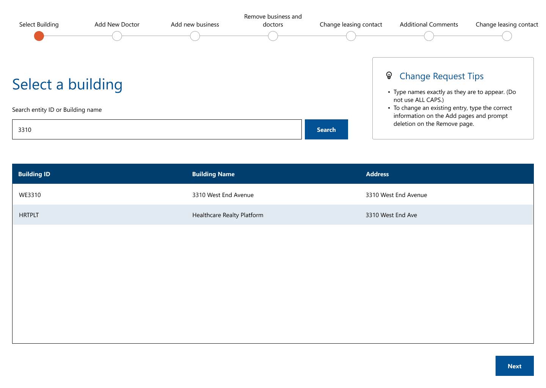The height and width of the screenshot is (388, 546).
Task: Select the Change leasing contact step before Additional Comments
Action: click(x=351, y=36)
